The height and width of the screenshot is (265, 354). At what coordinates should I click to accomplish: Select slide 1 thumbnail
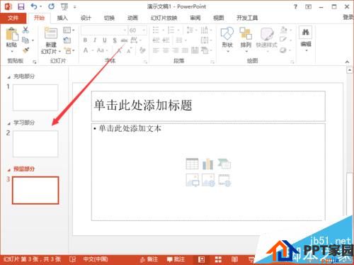[35, 97]
